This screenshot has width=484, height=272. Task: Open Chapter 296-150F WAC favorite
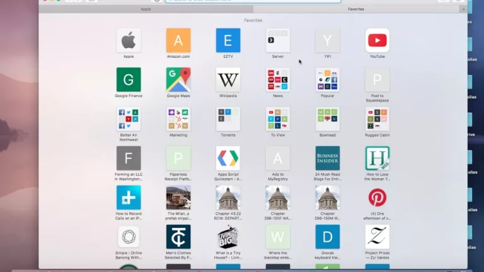(x=278, y=197)
